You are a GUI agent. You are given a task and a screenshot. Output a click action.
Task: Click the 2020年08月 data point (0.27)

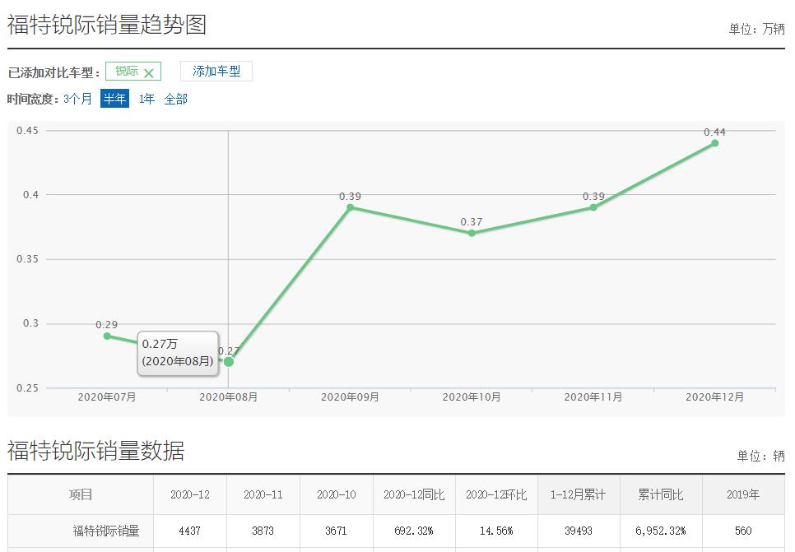pos(229,362)
